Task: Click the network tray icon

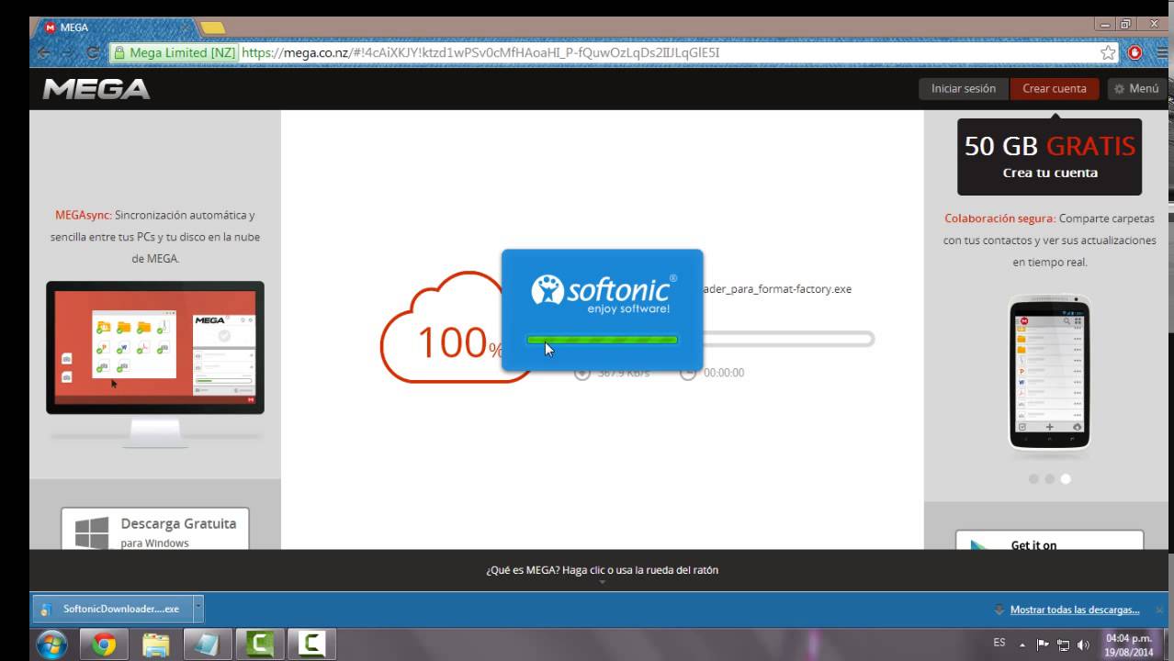Action: point(1064,644)
